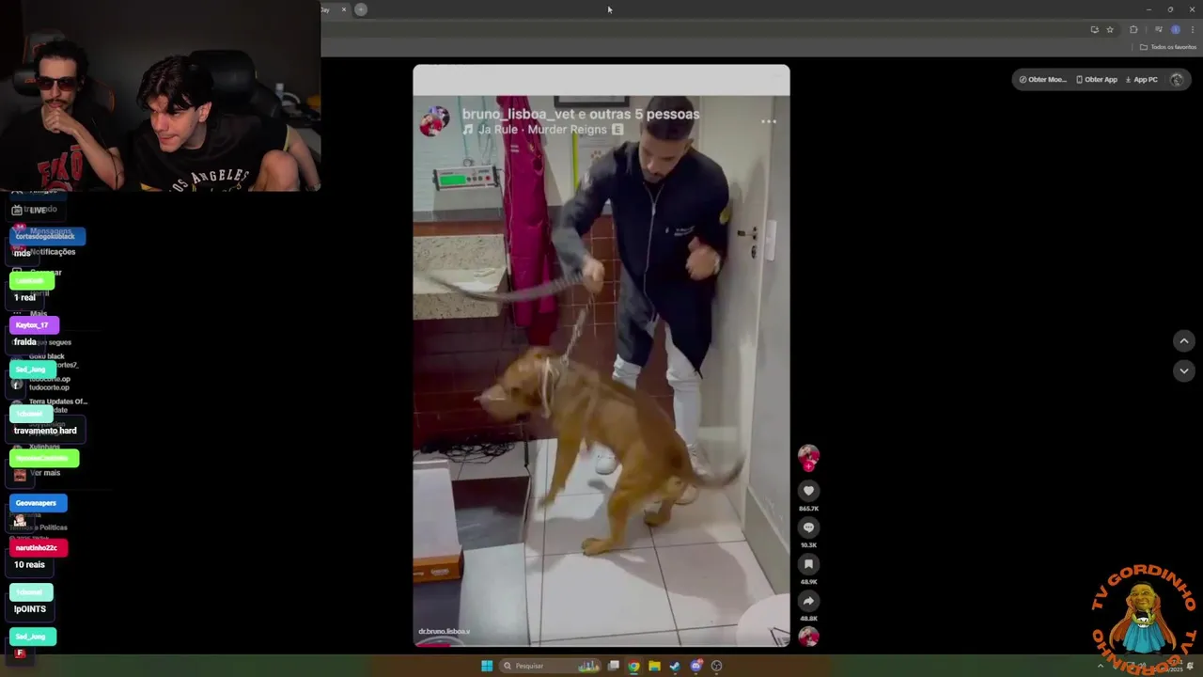Open OBS Studio from the taskbar

(x=717, y=666)
